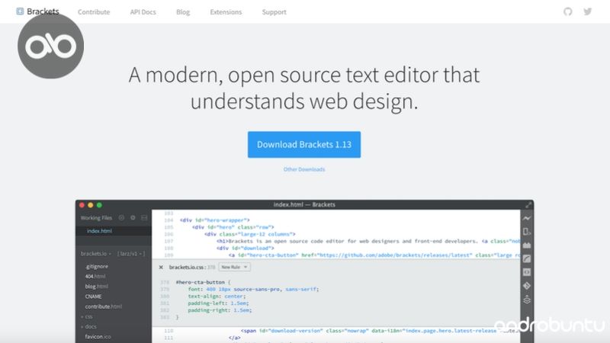Viewport: 610px width, 343px height.
Task: Click the split view icon beside Working Files
Action: click(x=144, y=218)
